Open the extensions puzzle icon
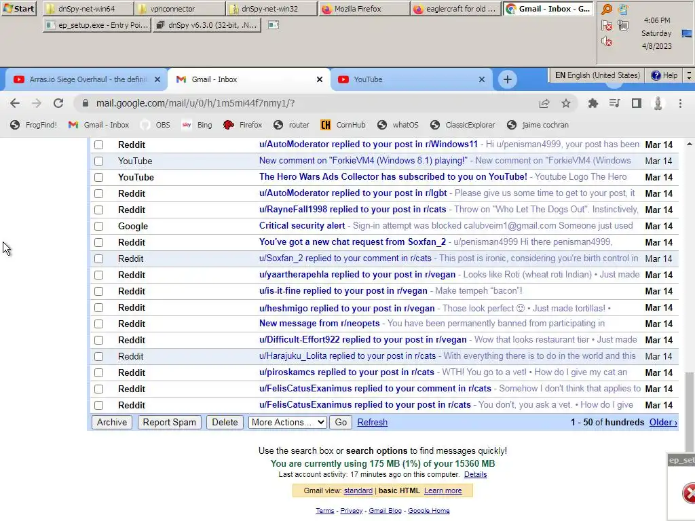 [593, 103]
